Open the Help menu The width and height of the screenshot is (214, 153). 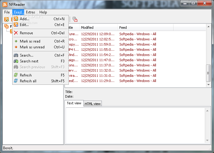[x=43, y=12]
